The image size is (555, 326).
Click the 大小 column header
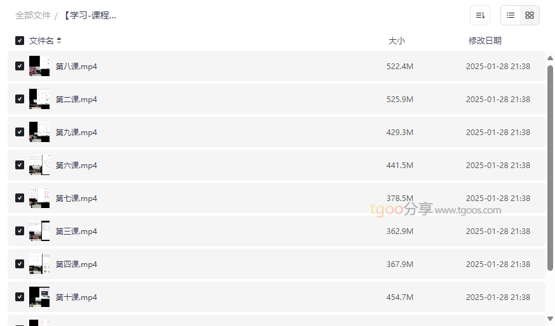pos(396,41)
